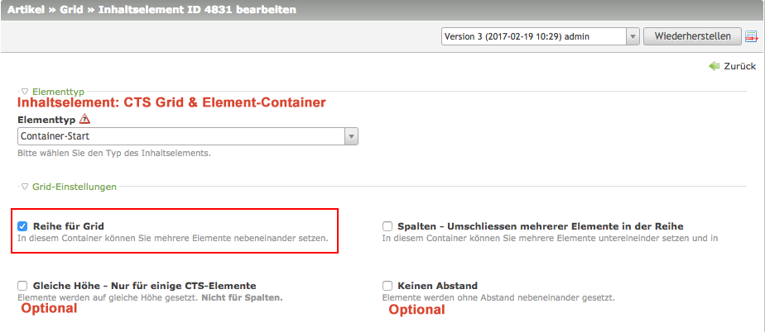Uncheck the Reihe für Grid checkbox

tap(23, 226)
